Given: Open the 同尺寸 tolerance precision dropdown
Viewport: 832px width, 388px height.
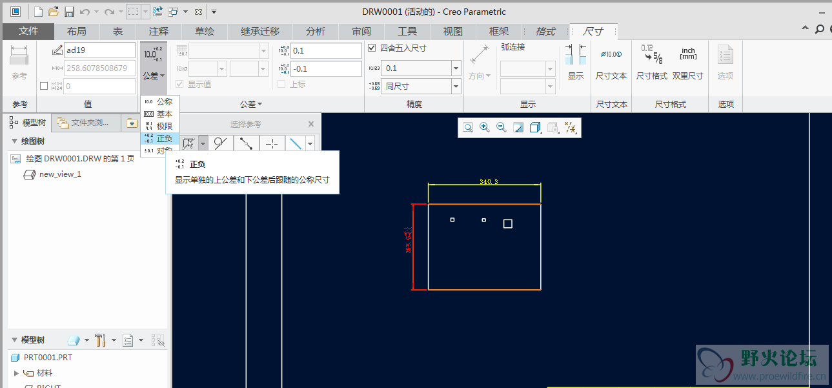Looking at the screenshot, I should coord(456,86).
